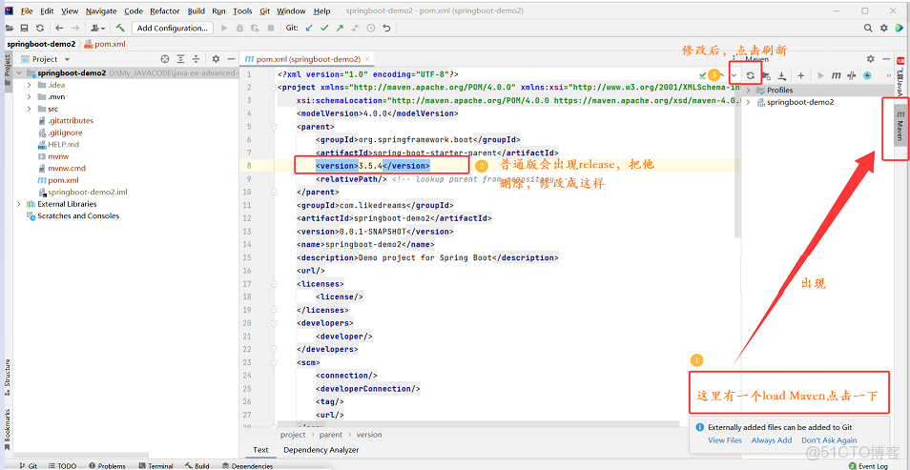The image size is (910, 470).
Task: Click Add Configuration button
Action: click(173, 28)
